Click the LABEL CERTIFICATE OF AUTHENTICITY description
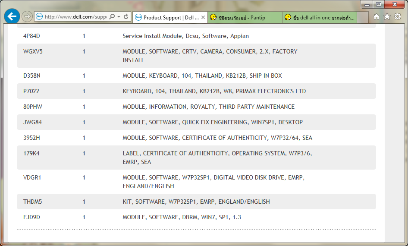Screen dimensions: 408x246 [x=217, y=158]
